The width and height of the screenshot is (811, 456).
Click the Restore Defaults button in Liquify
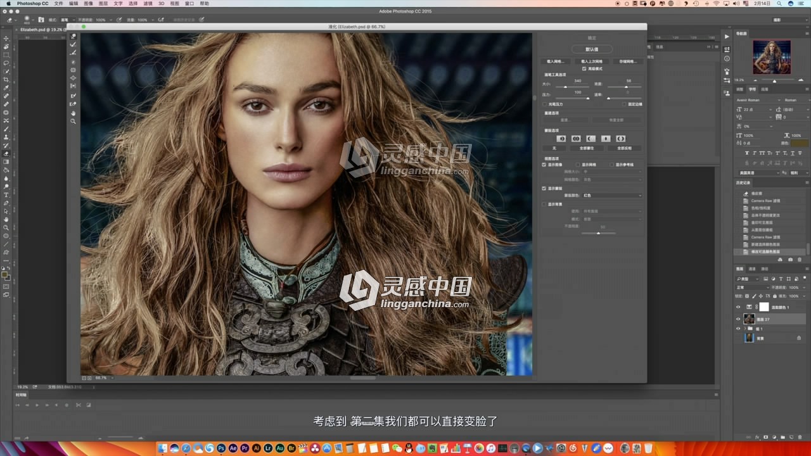[x=592, y=49]
